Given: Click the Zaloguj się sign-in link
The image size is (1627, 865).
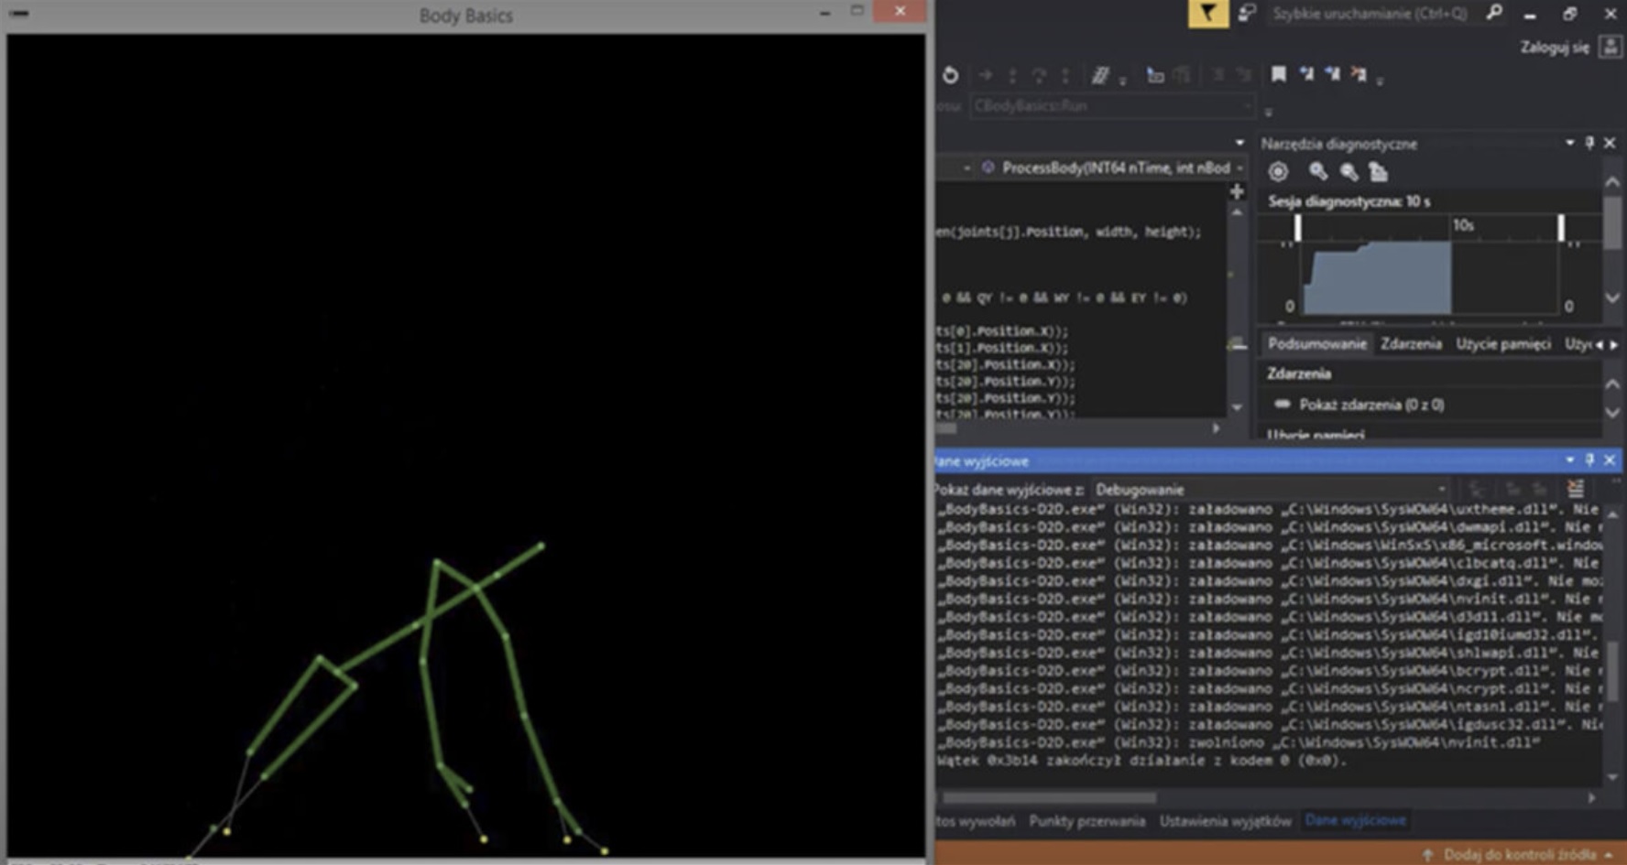Looking at the screenshot, I should click(1554, 48).
